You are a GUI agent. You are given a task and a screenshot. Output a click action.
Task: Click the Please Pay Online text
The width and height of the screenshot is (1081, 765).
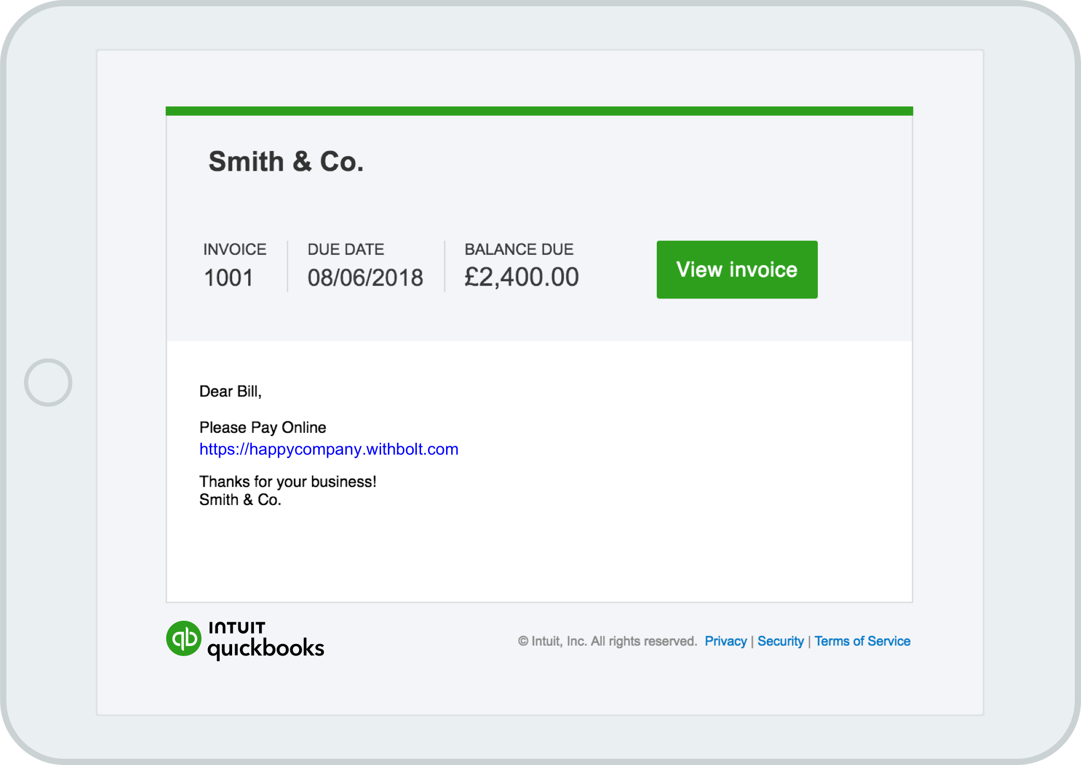[263, 427]
